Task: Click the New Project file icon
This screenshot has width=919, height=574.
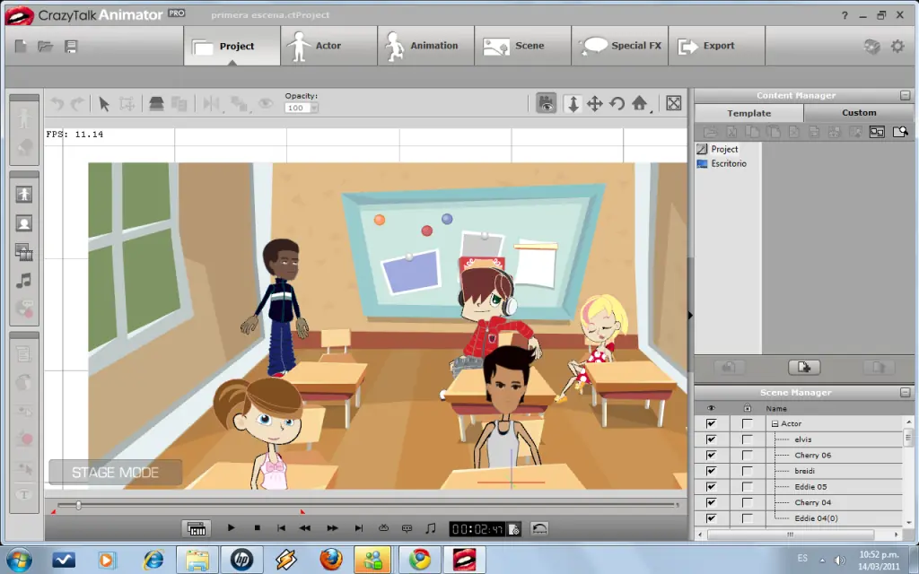Action: 21,46
